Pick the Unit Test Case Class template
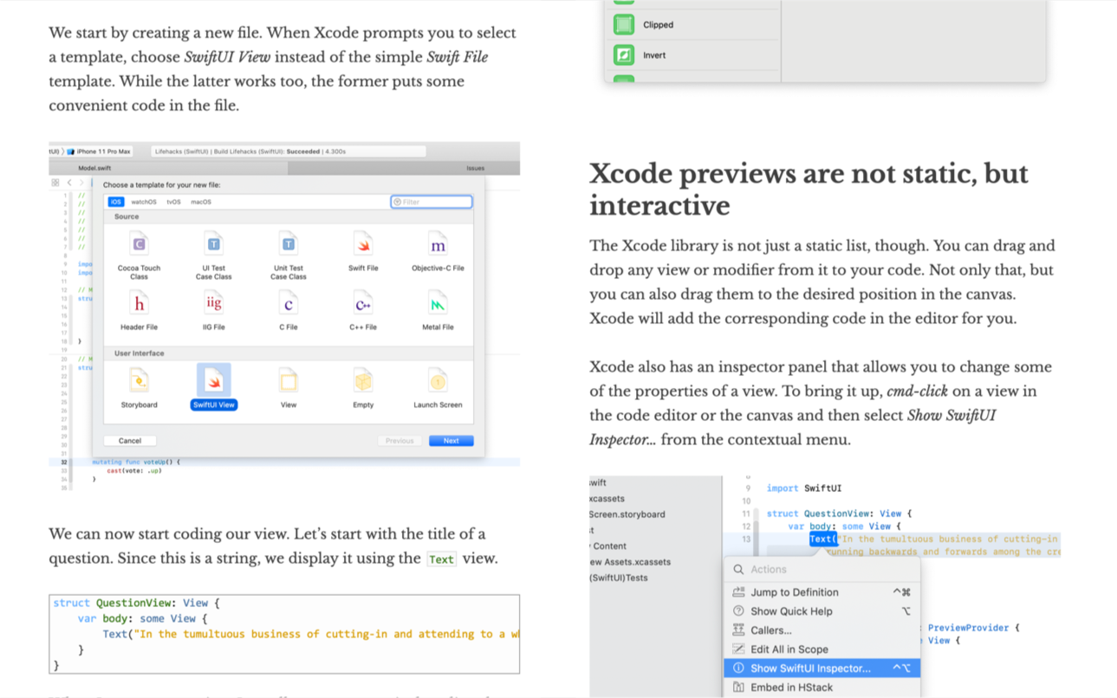 (289, 255)
